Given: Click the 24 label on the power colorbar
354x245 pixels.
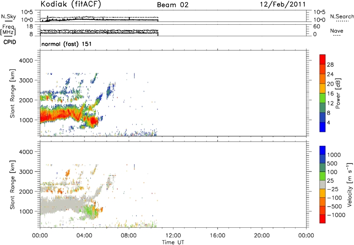Looking at the screenshot, I should (x=330, y=74).
